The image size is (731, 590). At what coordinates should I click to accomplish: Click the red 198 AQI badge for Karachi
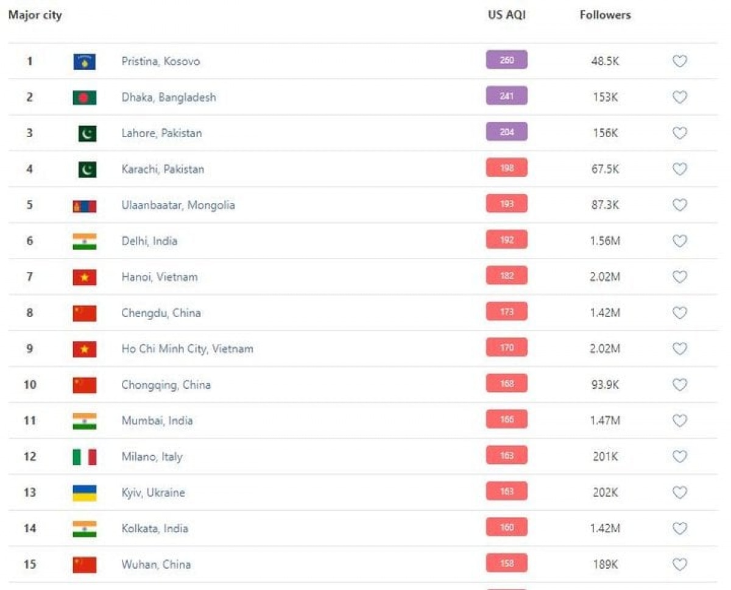click(x=507, y=168)
